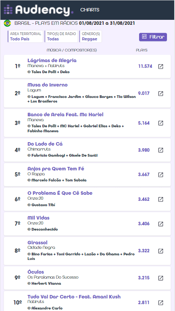This screenshot has height=311, width=175.
Task: Open the Gênero(s) Reggae filter
Action: pos(91,37)
